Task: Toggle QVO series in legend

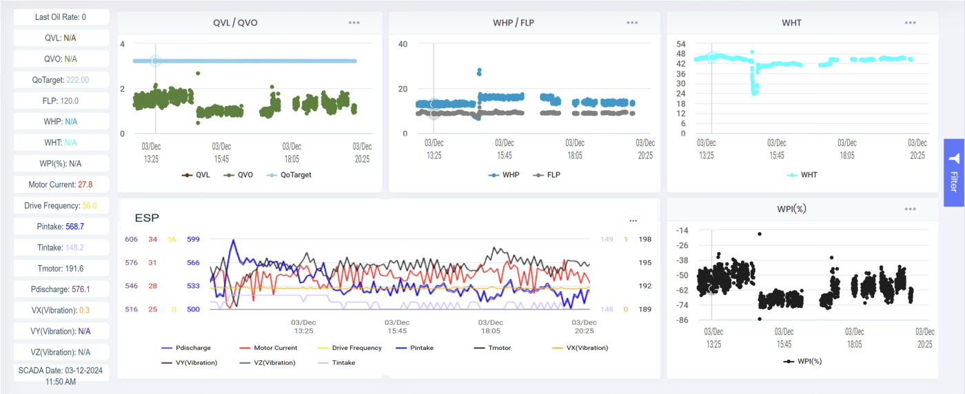Action: [x=238, y=175]
